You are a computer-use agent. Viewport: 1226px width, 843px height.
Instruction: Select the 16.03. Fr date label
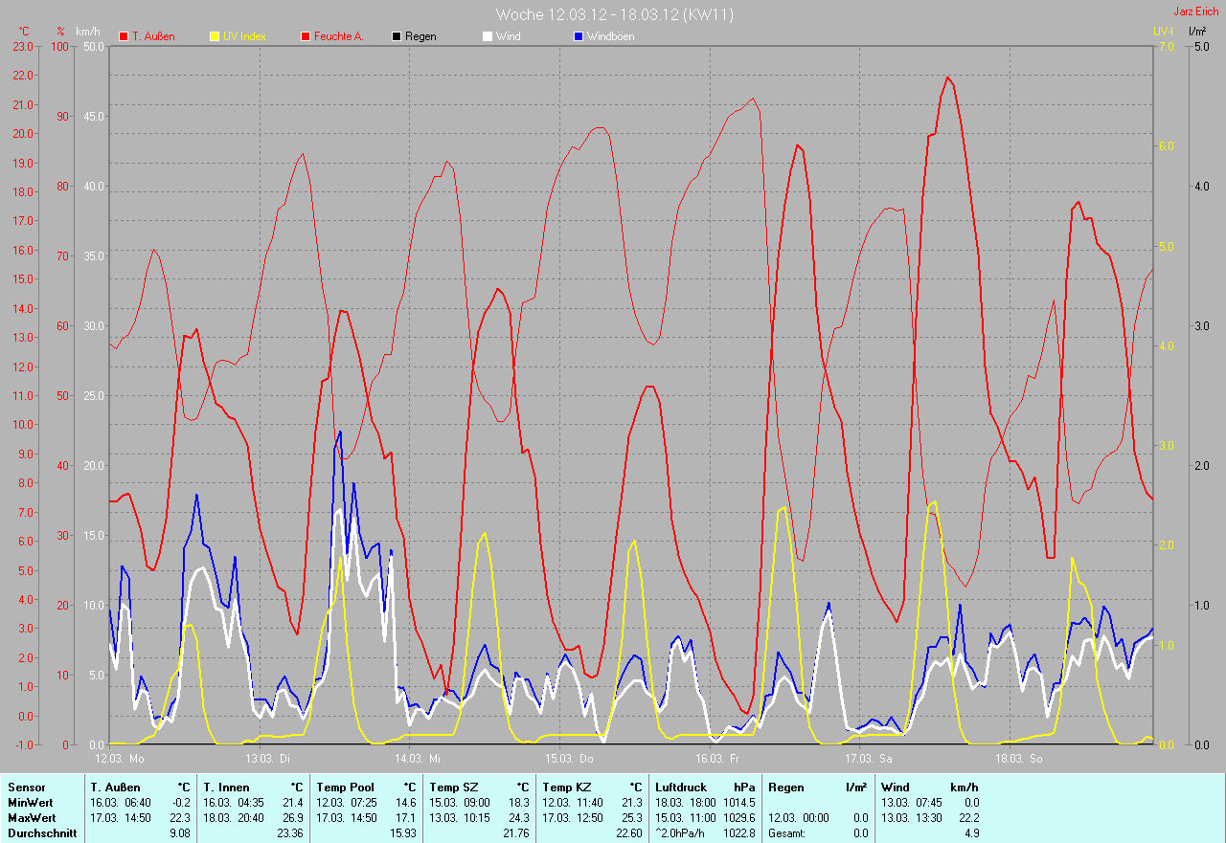(717, 758)
